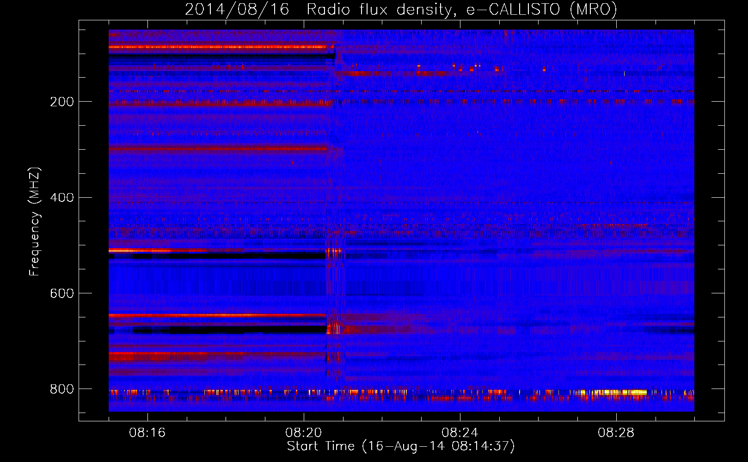Click the 200 frequency tick label

click(62, 102)
